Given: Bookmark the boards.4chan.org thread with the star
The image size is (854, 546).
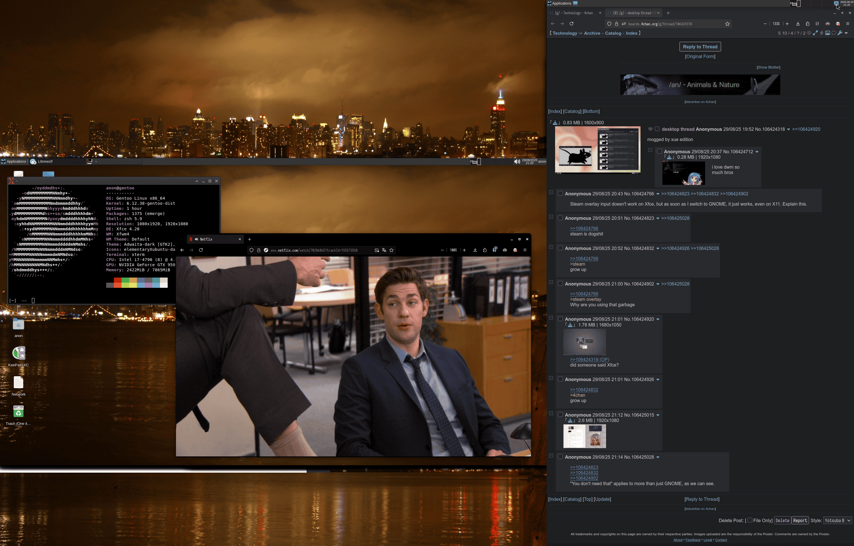Looking at the screenshot, I should [x=727, y=24].
